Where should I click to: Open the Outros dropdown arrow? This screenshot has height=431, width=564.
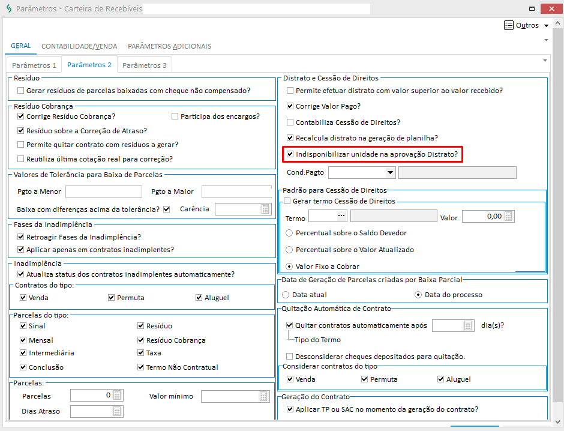546,26
